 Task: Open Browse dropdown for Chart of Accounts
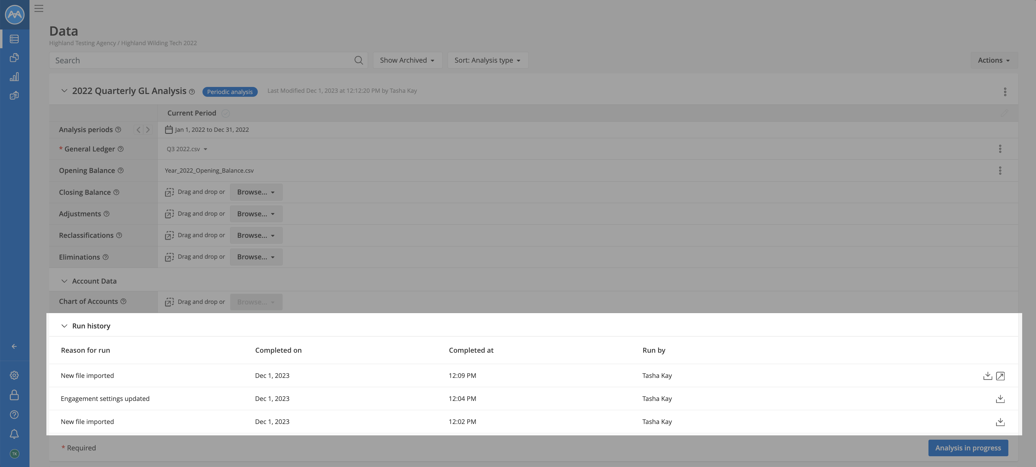pos(256,302)
